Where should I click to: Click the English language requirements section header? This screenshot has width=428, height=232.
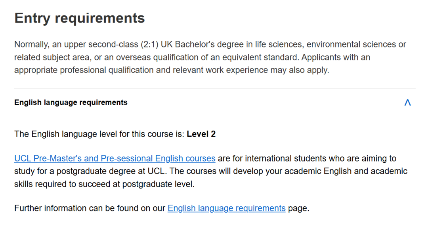71,102
